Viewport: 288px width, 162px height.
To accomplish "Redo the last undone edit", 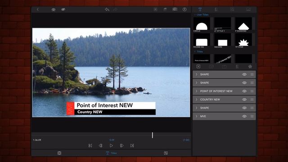I will click(115, 9).
